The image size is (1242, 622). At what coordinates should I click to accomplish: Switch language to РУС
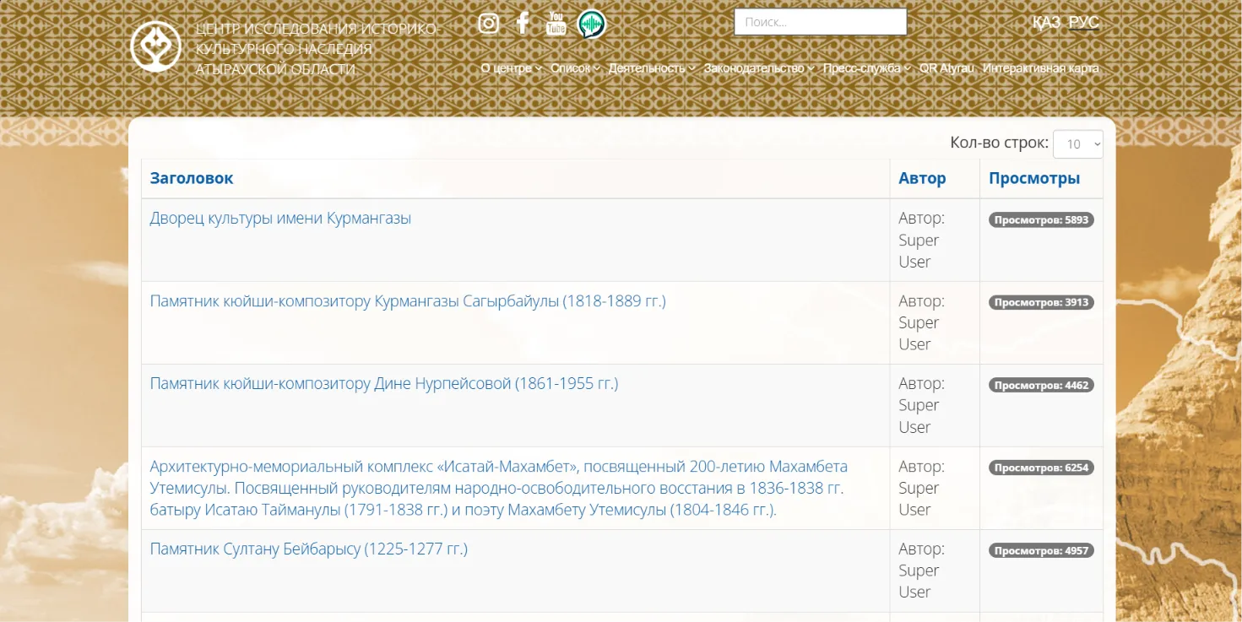[1084, 23]
